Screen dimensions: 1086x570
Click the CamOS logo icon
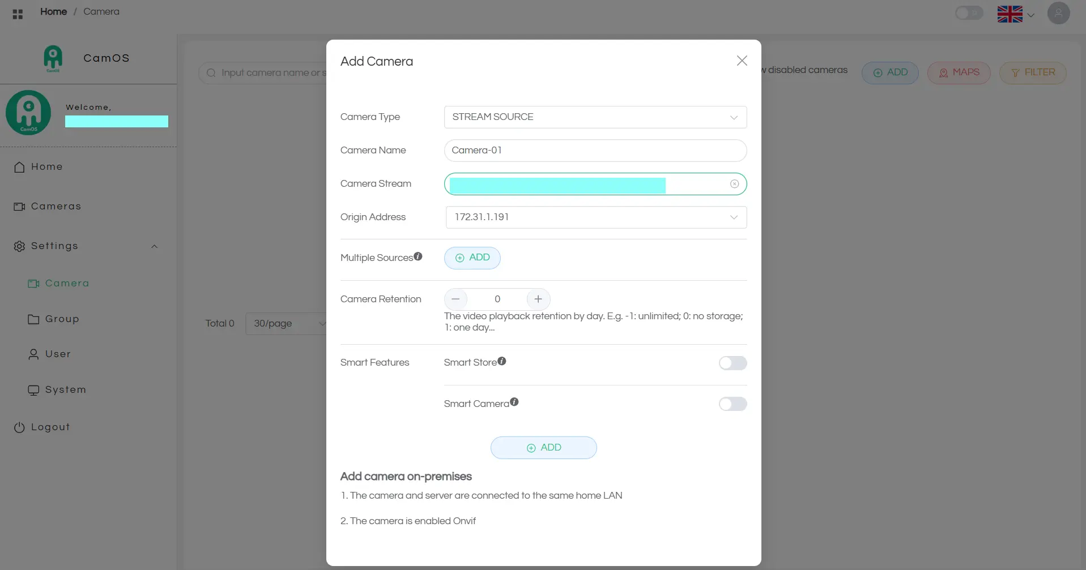(53, 58)
